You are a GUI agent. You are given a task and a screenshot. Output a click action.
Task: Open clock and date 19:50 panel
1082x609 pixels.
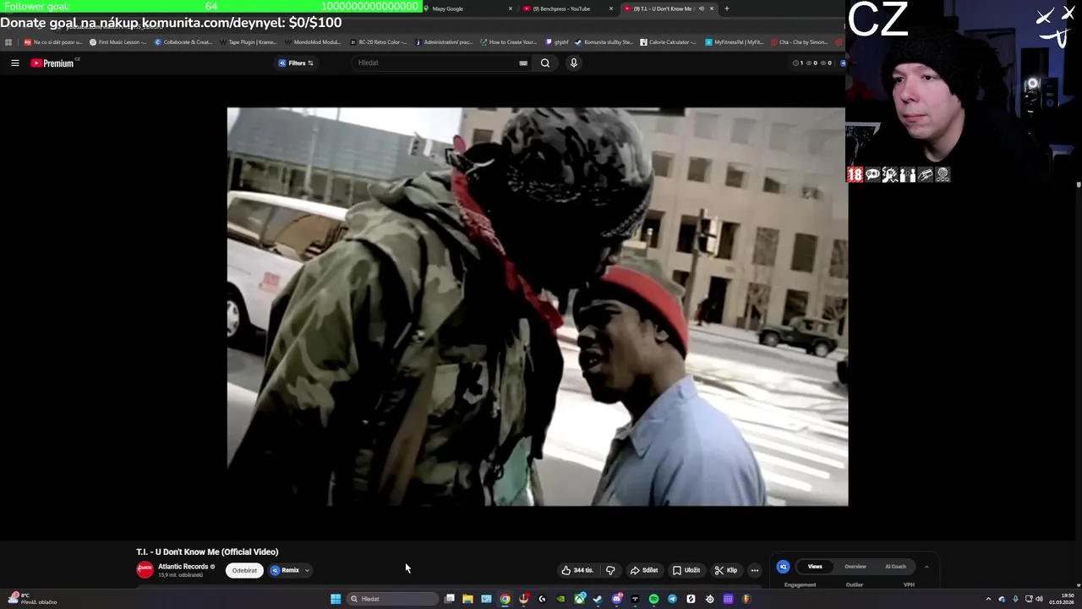(x=1062, y=599)
